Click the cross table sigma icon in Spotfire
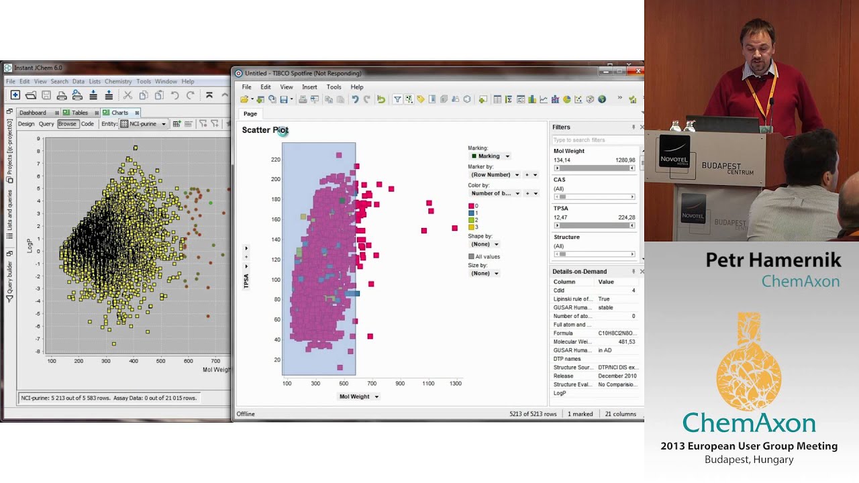Image resolution: width=859 pixels, height=483 pixels. pyautogui.click(x=509, y=99)
